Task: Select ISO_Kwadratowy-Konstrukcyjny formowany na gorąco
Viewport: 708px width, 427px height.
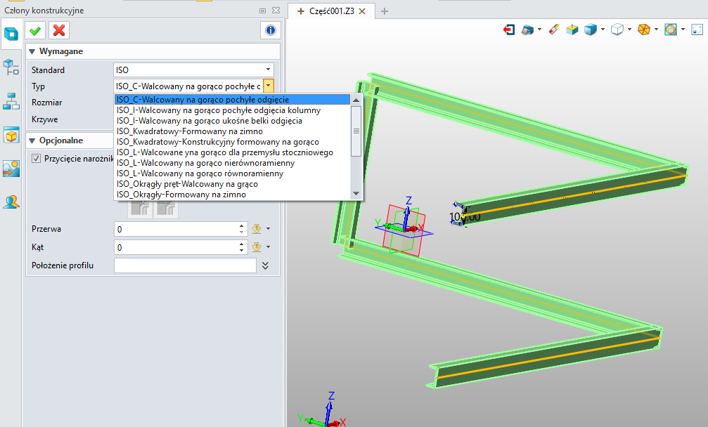Action: [233, 142]
